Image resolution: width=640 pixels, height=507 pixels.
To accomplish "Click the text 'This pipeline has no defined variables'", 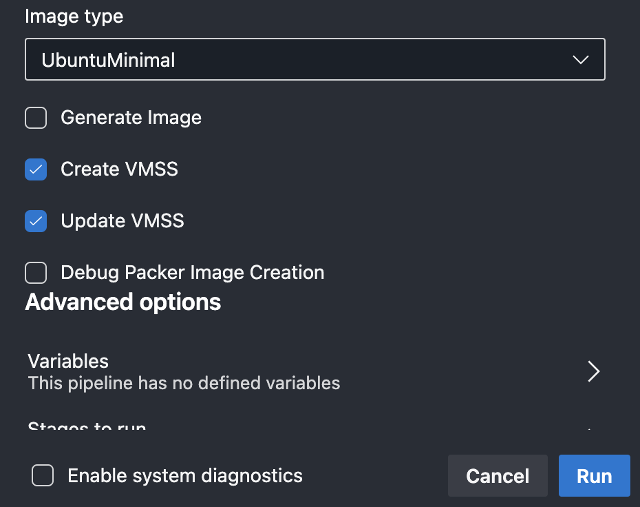I will [x=183, y=384].
